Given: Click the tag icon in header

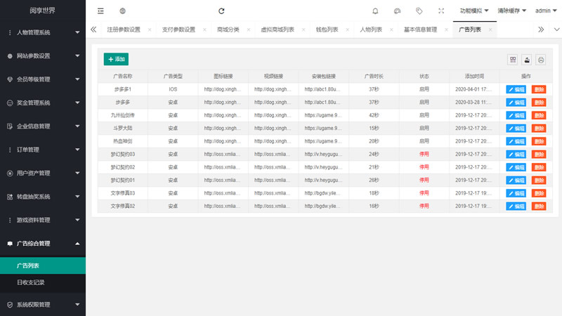Looking at the screenshot, I should [419, 11].
